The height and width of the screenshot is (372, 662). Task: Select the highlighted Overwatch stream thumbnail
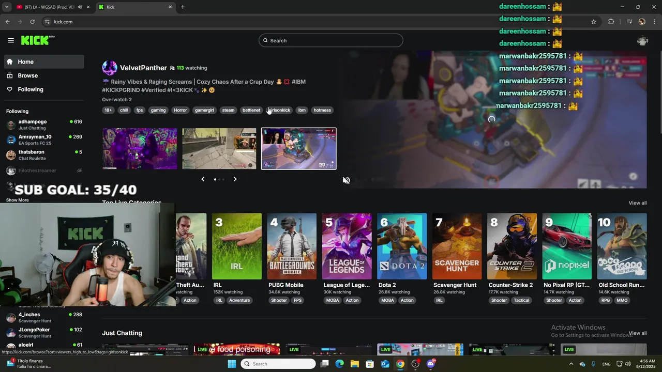coord(299,149)
